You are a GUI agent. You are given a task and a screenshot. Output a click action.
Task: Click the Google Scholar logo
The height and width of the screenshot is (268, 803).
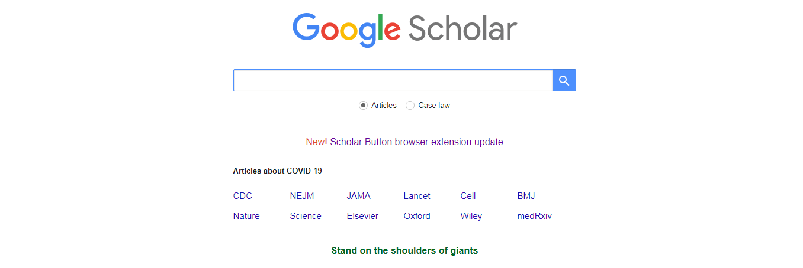tap(404, 30)
